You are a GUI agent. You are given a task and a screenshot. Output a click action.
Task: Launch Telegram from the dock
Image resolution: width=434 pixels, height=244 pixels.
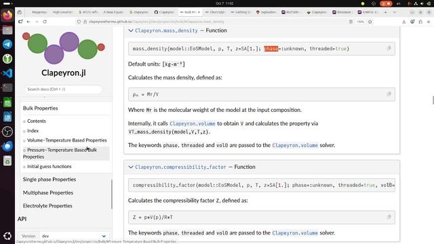tap(7, 44)
